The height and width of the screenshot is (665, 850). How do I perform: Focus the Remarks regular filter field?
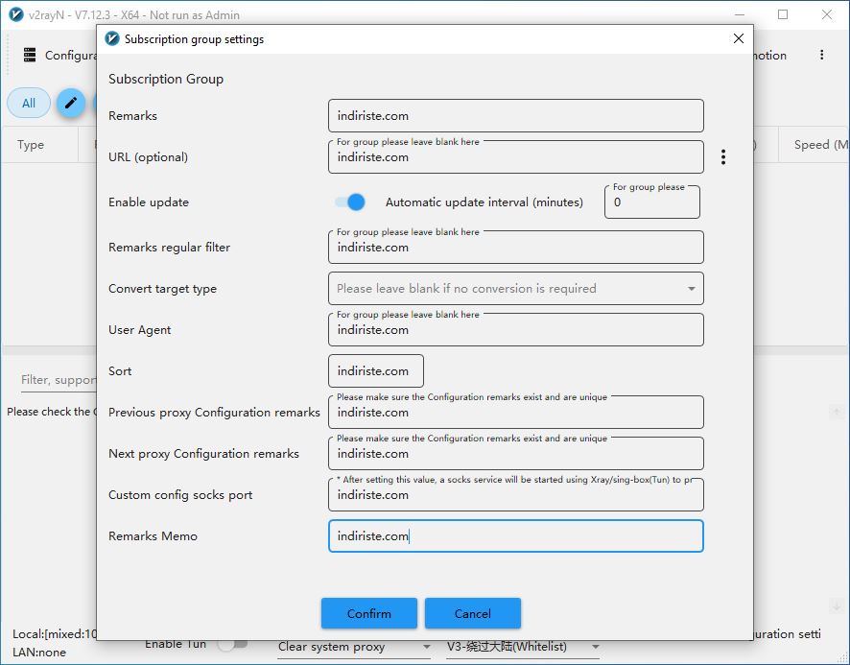(x=515, y=248)
